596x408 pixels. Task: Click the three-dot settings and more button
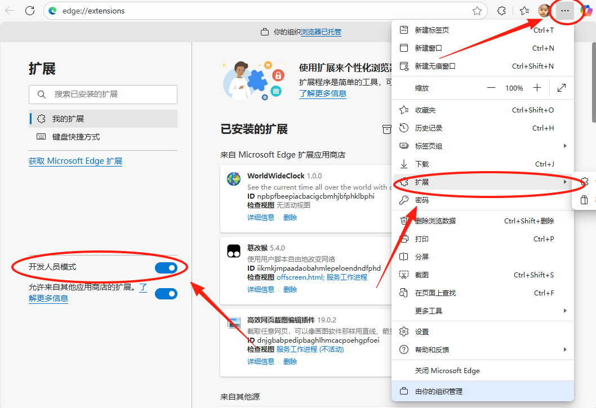(565, 11)
